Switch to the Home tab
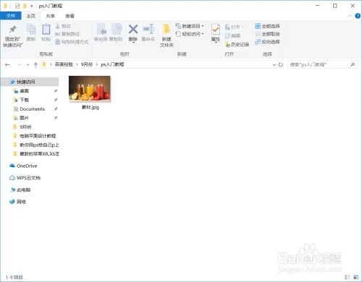362x282 pixels. (31, 16)
